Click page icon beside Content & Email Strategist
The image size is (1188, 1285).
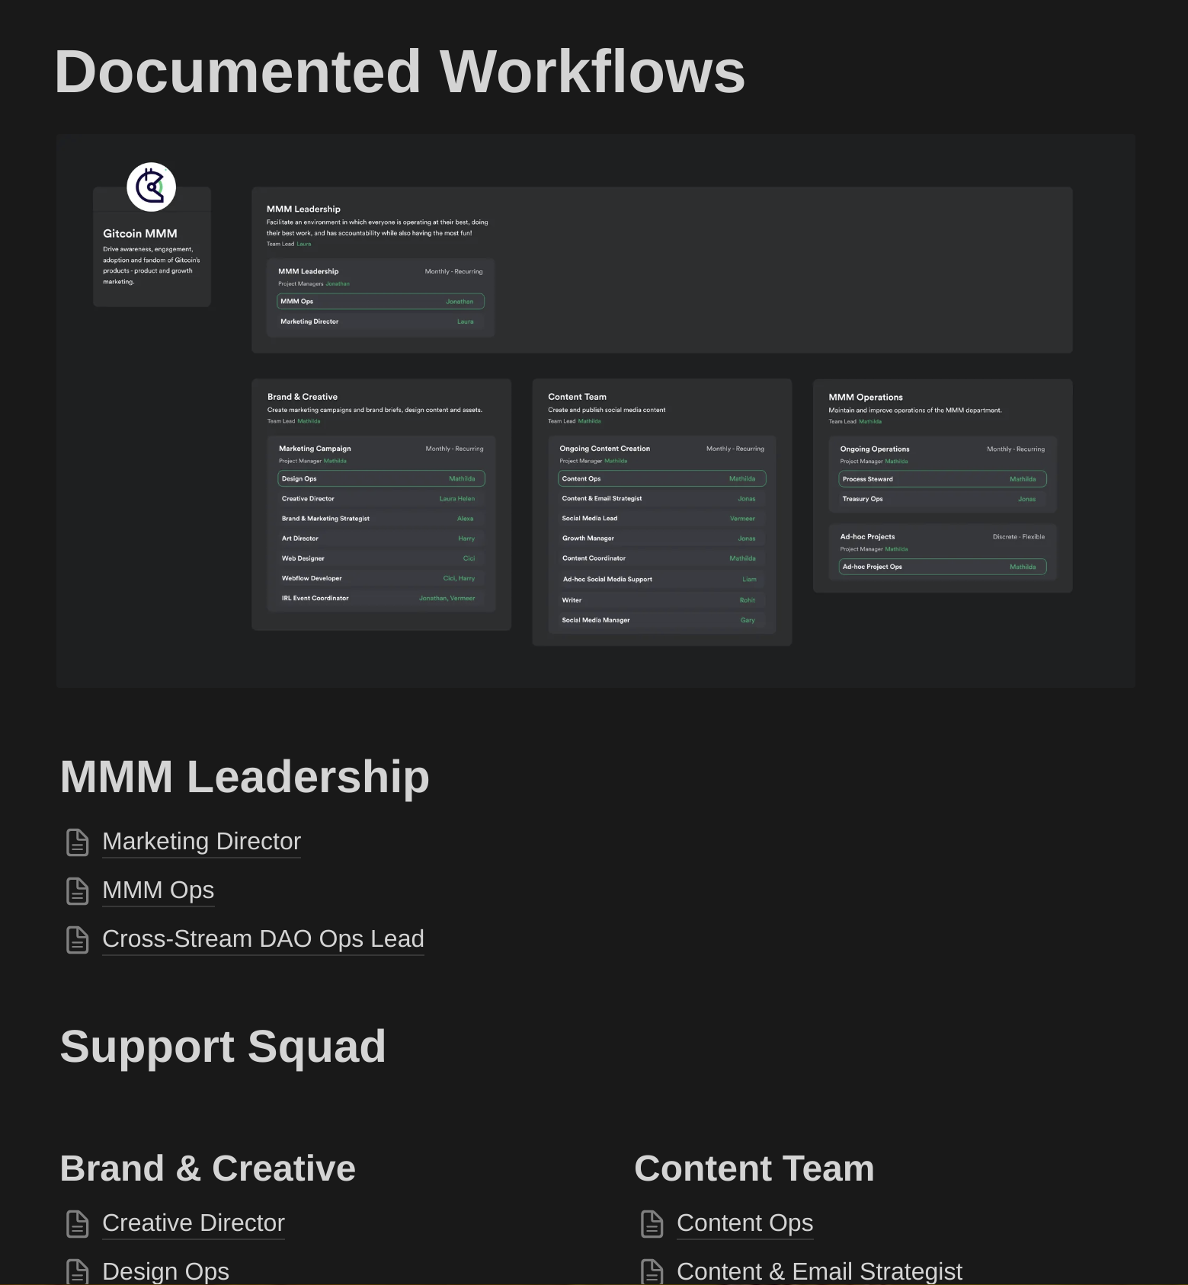652,1271
